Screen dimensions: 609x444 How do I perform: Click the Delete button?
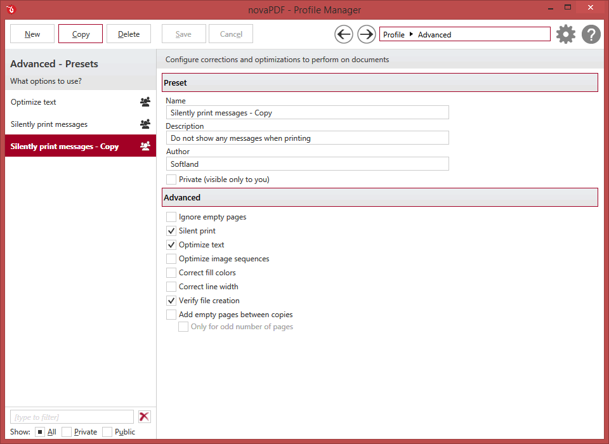(129, 34)
